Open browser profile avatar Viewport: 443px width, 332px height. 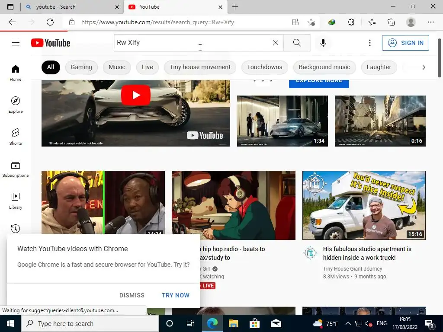click(411, 22)
